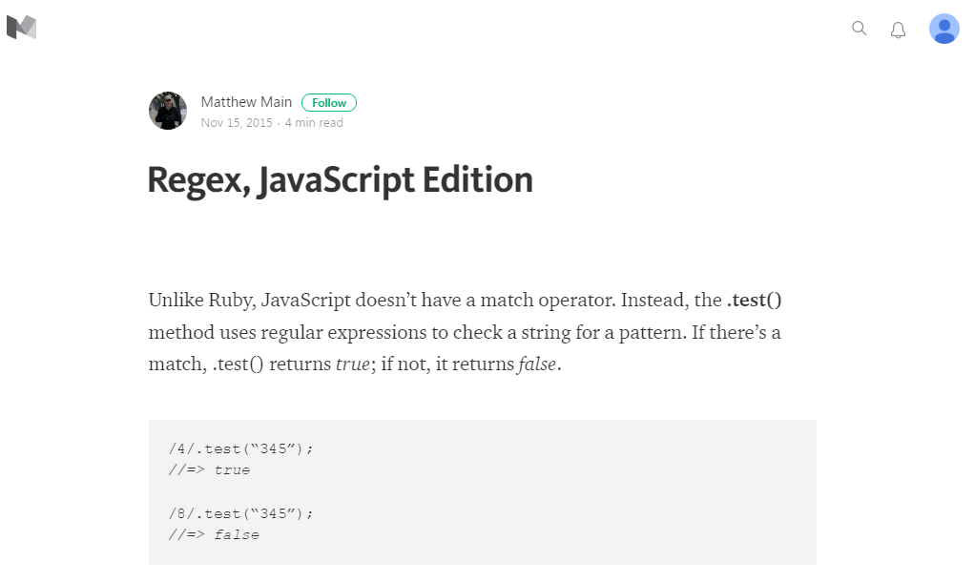Click the italic word 'false' in the paragraph
Image resolution: width=974 pixels, height=583 pixels.
536,364
